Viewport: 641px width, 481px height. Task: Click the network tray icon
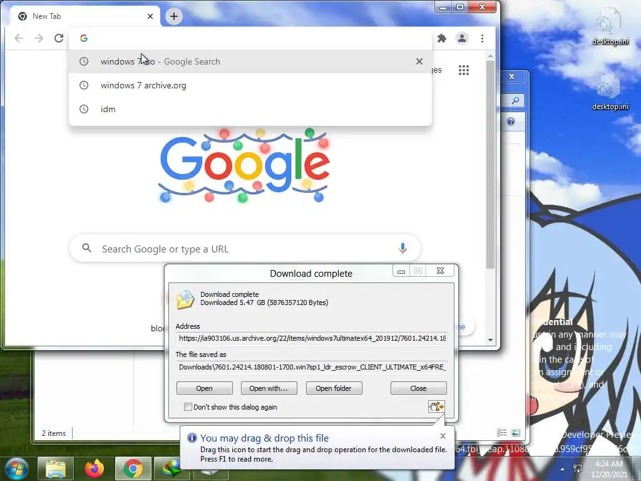578,468
